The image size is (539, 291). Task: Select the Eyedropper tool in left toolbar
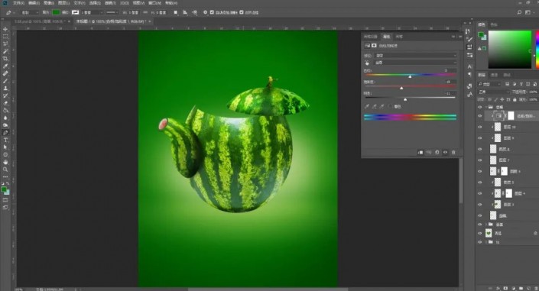coord(5,66)
